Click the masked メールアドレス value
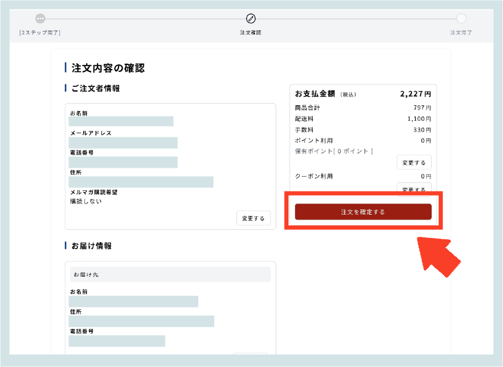This screenshot has width=503, height=367. tap(123, 143)
